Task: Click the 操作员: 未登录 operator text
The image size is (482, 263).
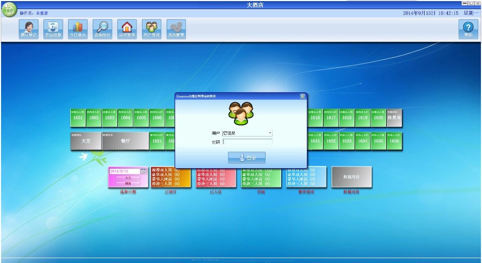Action: pyautogui.click(x=34, y=13)
